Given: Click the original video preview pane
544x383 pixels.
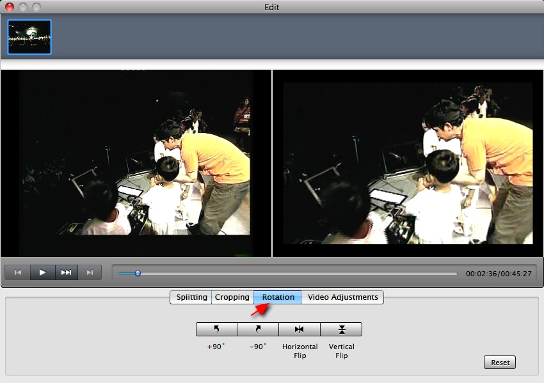Looking at the screenshot, I should pos(136,163).
